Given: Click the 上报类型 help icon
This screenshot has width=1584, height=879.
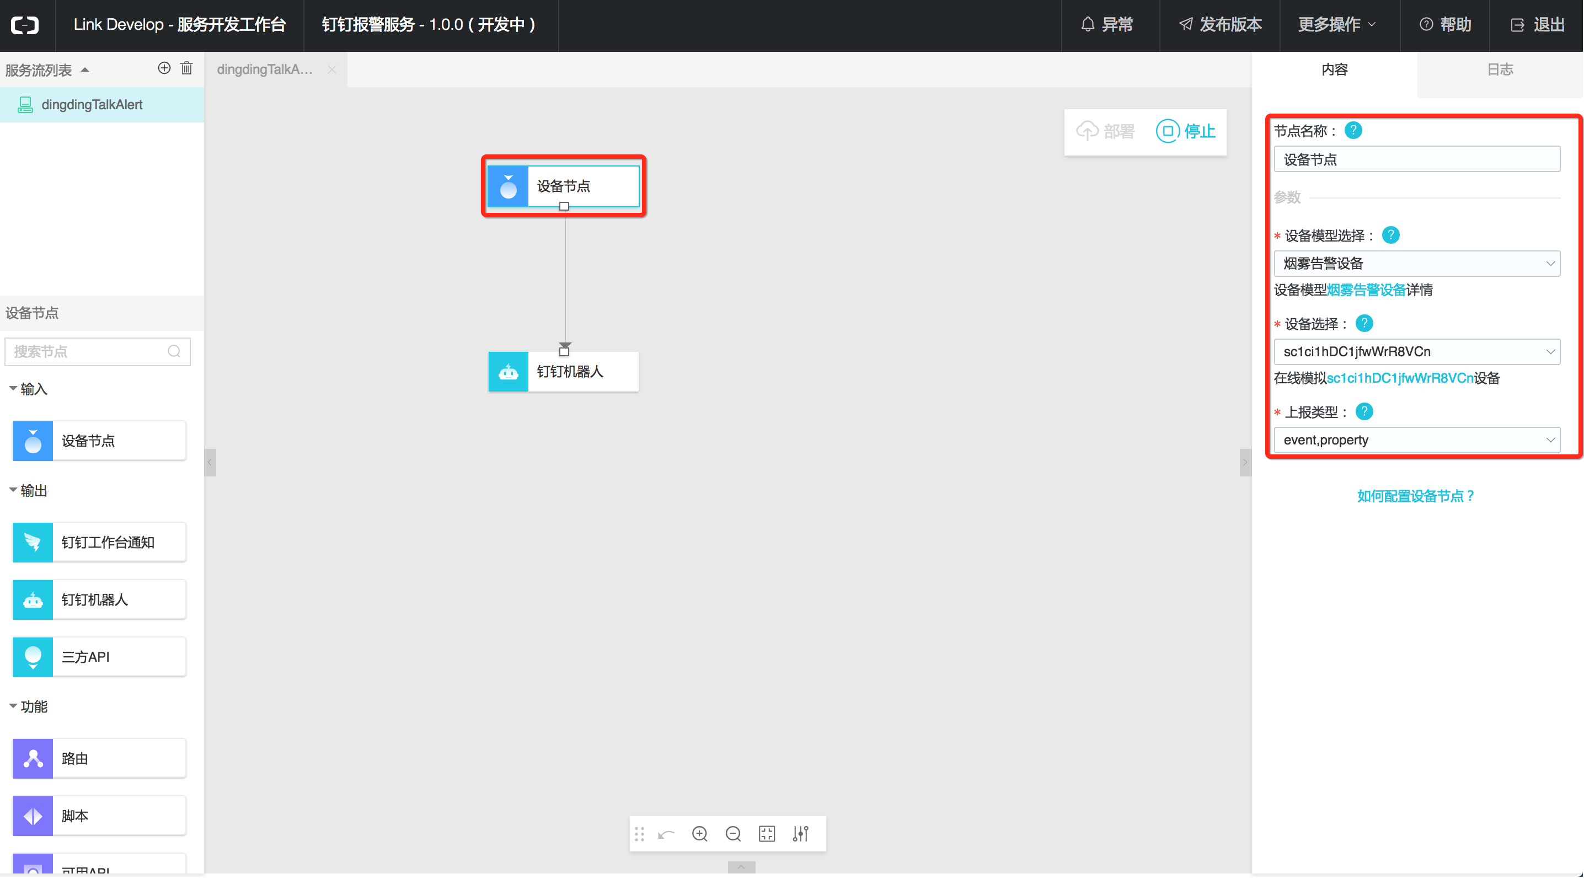Looking at the screenshot, I should pos(1364,411).
